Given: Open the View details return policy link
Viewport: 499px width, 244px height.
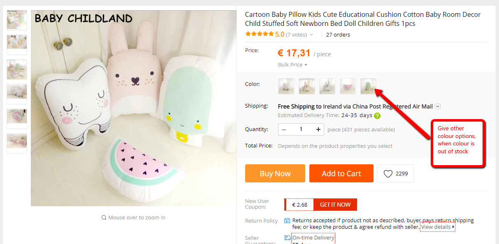Looking at the screenshot, I should [437, 226].
